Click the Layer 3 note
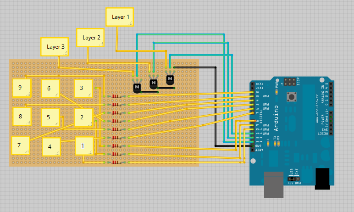354x212 pixels. click(55, 46)
